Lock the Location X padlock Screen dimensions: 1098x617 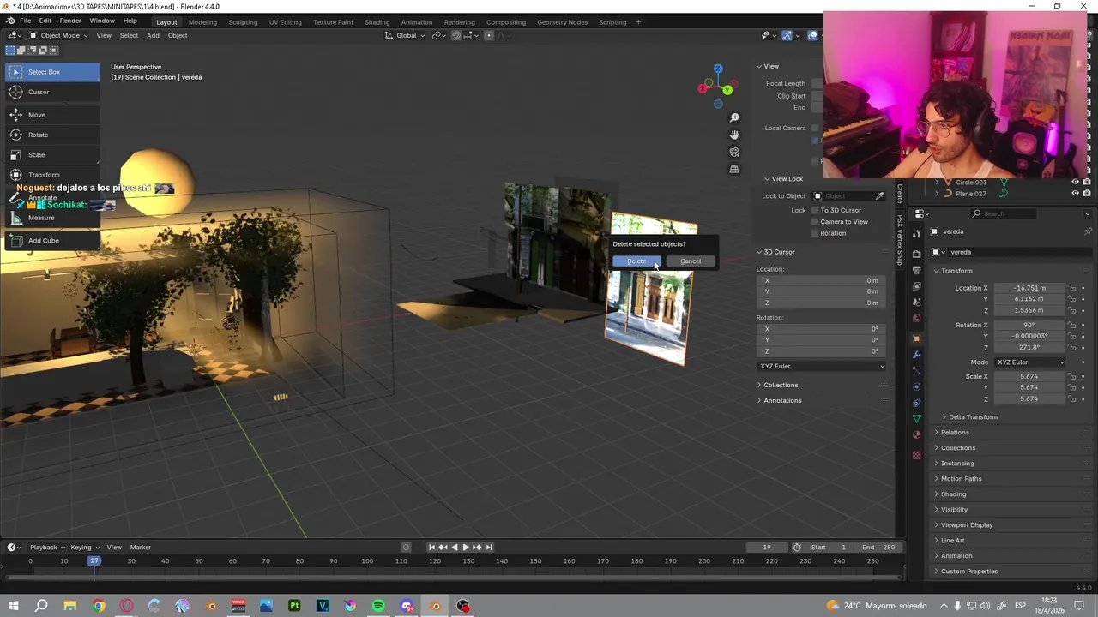1072,288
